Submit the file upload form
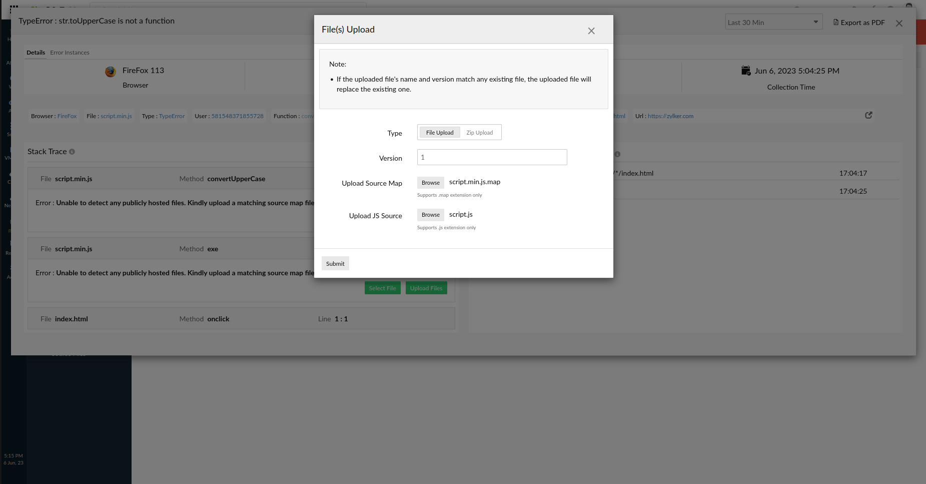 [x=335, y=264]
